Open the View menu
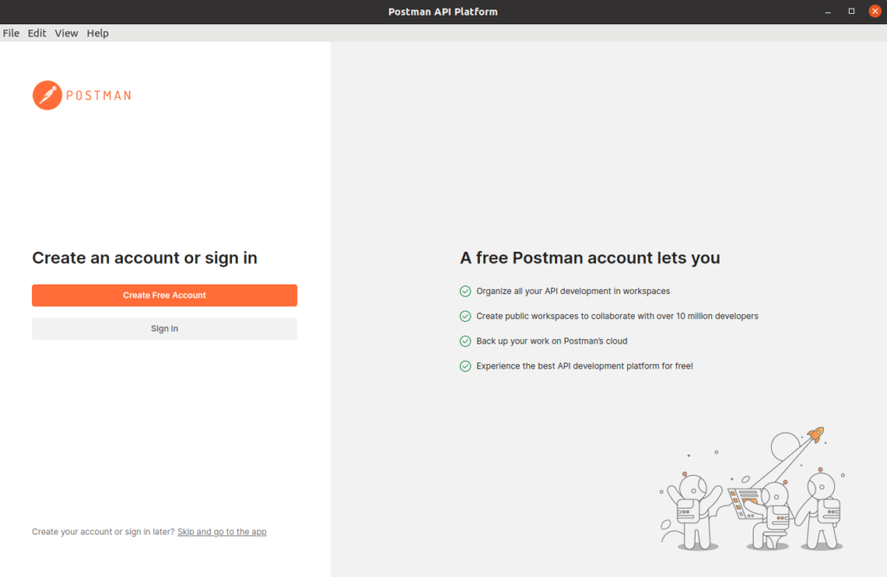The width and height of the screenshot is (887, 577). coord(66,33)
